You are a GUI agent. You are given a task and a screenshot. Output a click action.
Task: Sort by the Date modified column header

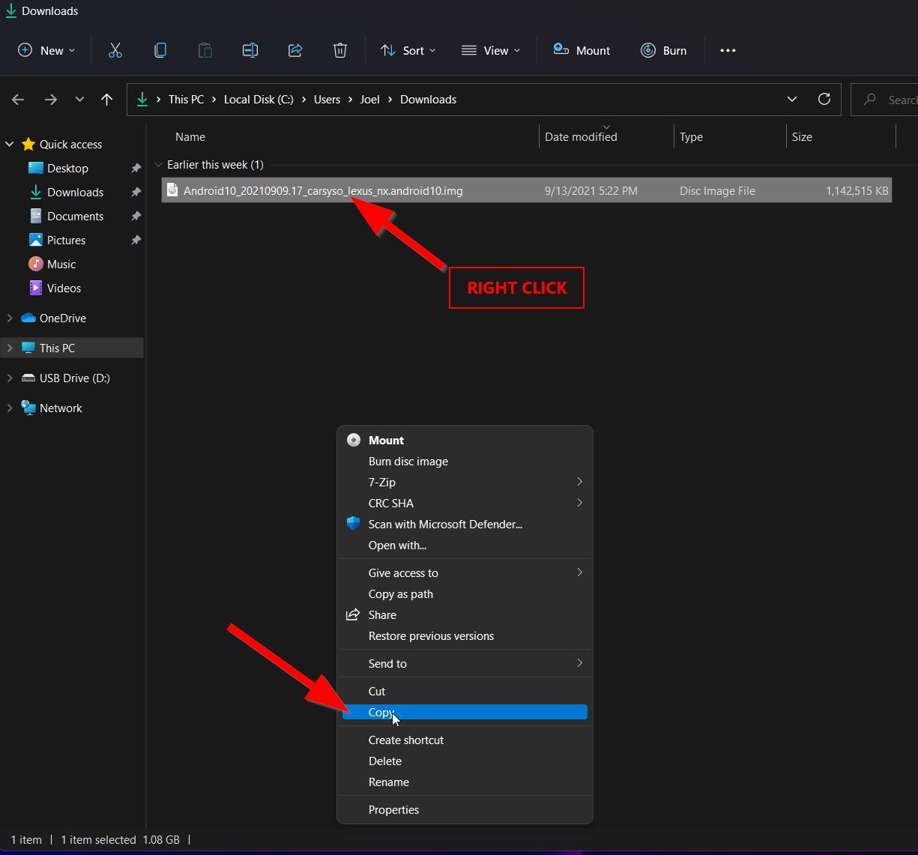[581, 136]
